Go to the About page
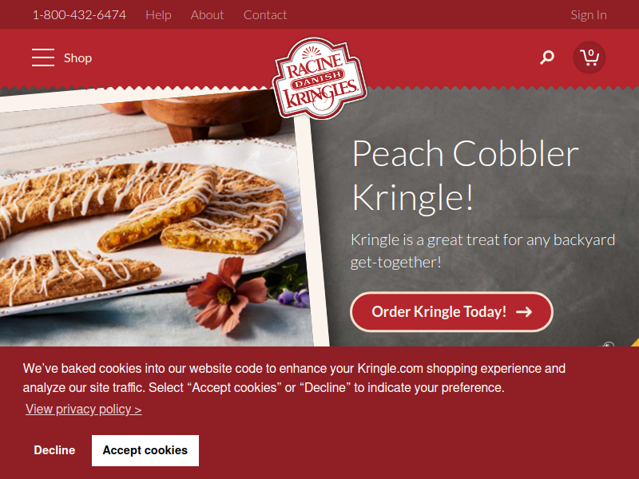 [207, 15]
